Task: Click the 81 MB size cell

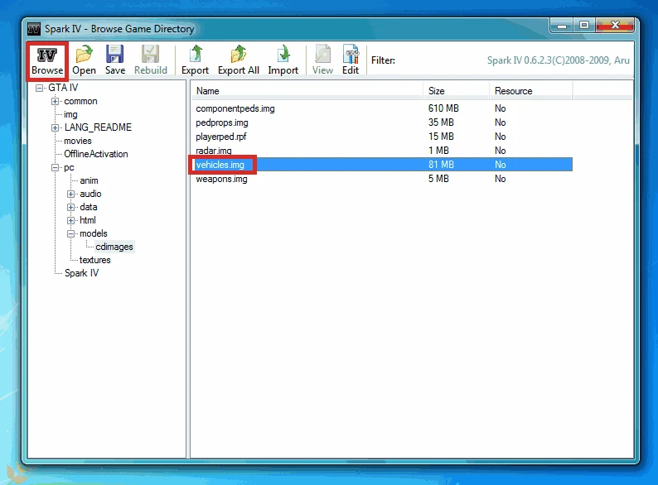Action: (441, 165)
